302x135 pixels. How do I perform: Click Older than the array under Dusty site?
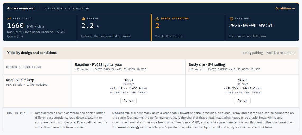(242, 93)
